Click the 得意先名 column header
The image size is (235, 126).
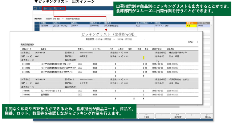coord(107,23)
